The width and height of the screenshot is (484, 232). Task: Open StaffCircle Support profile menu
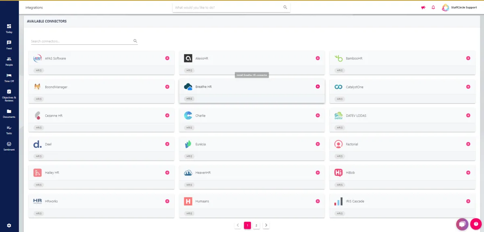tap(459, 7)
